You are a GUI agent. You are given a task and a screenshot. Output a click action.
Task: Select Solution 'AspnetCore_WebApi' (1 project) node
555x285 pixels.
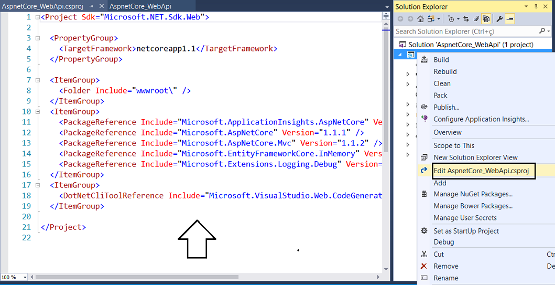tap(471, 45)
